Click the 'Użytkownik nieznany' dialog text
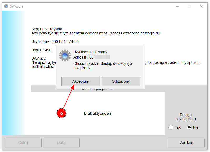Image resolution: width=210 pixels, height=152 pixels. tap(90, 52)
